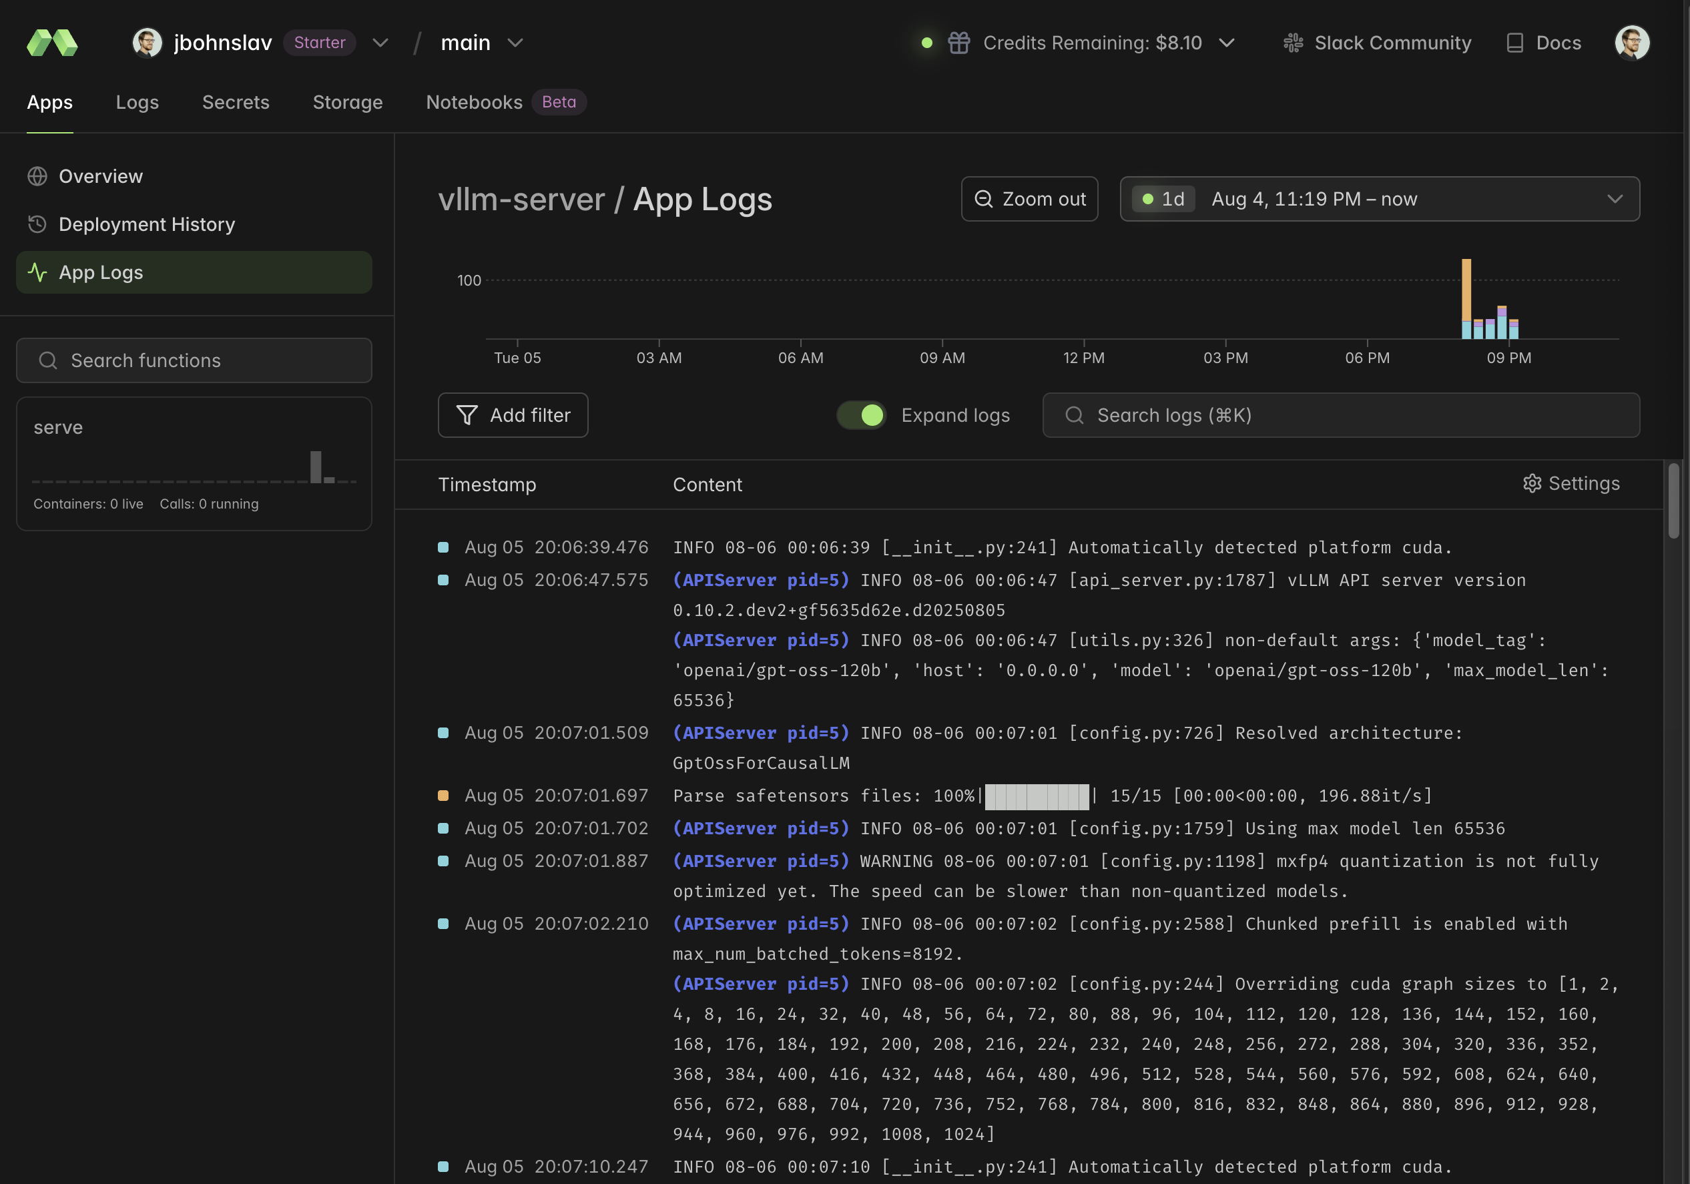Image resolution: width=1690 pixels, height=1184 pixels.
Task: Open the Slack Community link
Action: pyautogui.click(x=1377, y=43)
